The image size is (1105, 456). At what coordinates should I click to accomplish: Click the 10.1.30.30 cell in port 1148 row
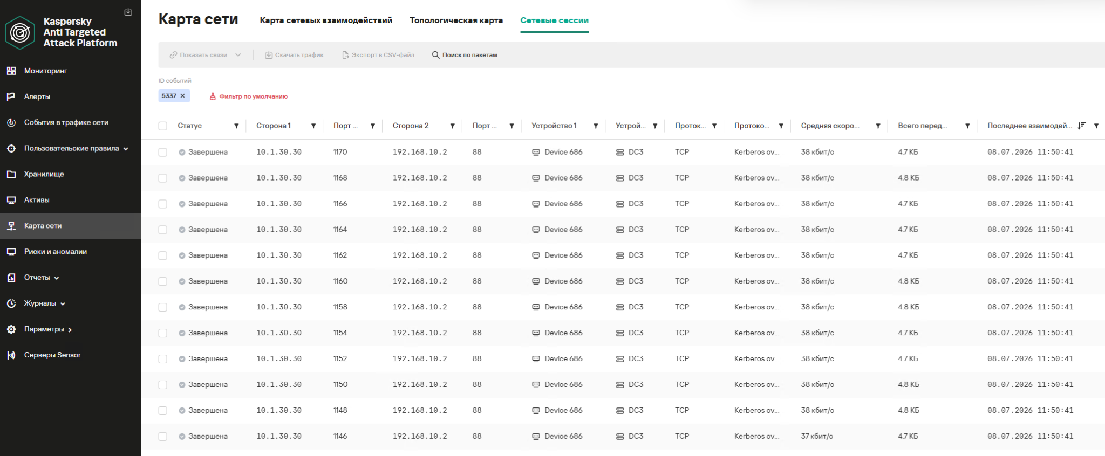click(x=279, y=411)
